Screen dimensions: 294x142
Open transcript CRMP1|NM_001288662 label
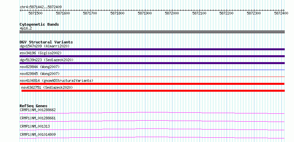(38, 110)
